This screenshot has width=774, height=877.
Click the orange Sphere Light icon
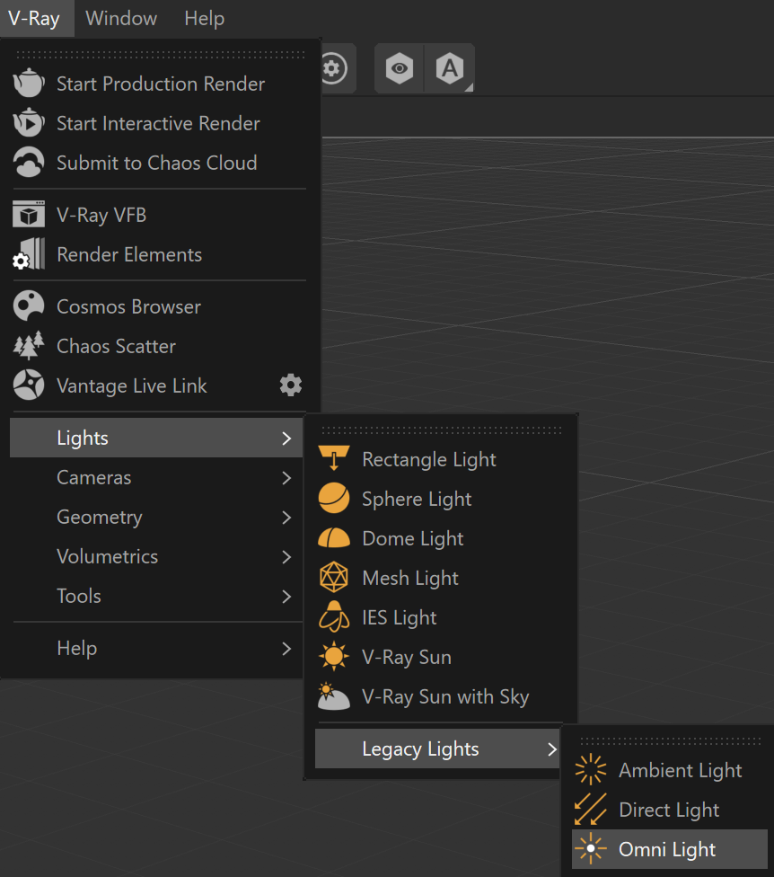pos(334,499)
